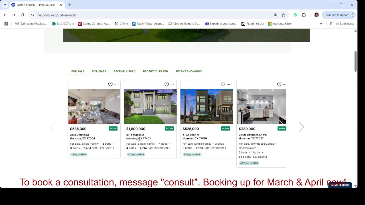Open the browser zoom magnifier icon
Image resolution: width=365 pixels, height=205 pixels.
point(275,15)
